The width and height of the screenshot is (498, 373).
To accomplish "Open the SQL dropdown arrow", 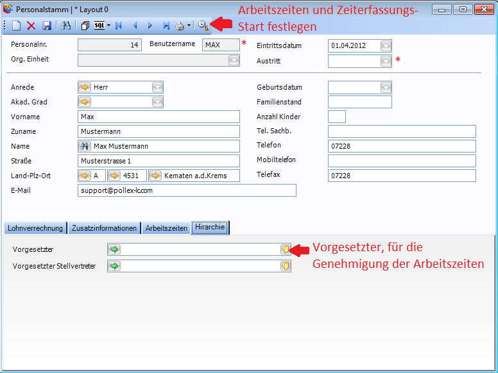I will click(108, 26).
